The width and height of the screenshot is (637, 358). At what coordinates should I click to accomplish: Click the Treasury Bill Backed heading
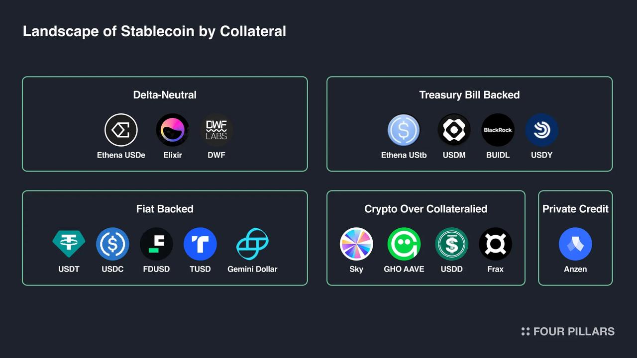(469, 95)
